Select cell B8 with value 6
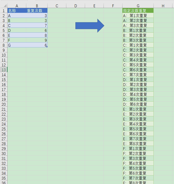Image resolution: width=174 pixels, height=184 pixels. (x=37, y=45)
